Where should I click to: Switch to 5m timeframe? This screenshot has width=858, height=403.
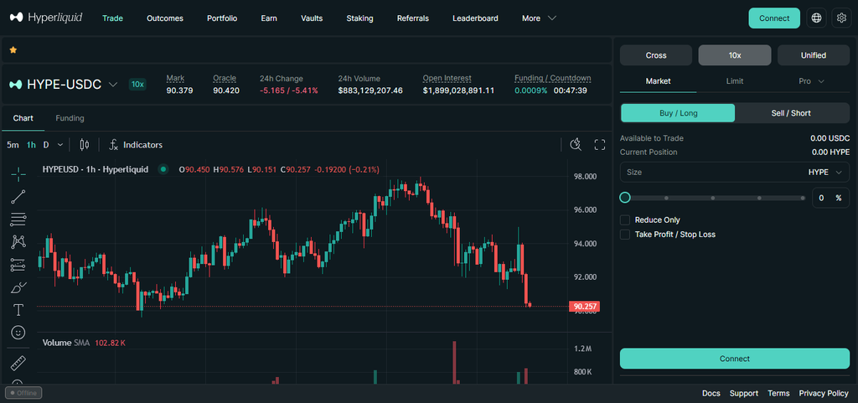(x=13, y=145)
